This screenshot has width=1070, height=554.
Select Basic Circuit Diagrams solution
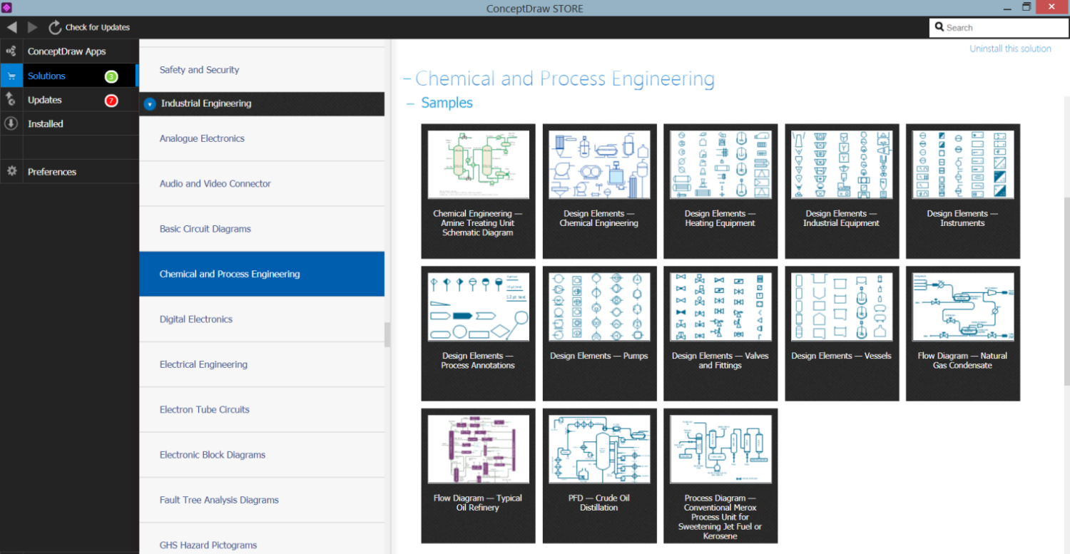[x=262, y=229]
